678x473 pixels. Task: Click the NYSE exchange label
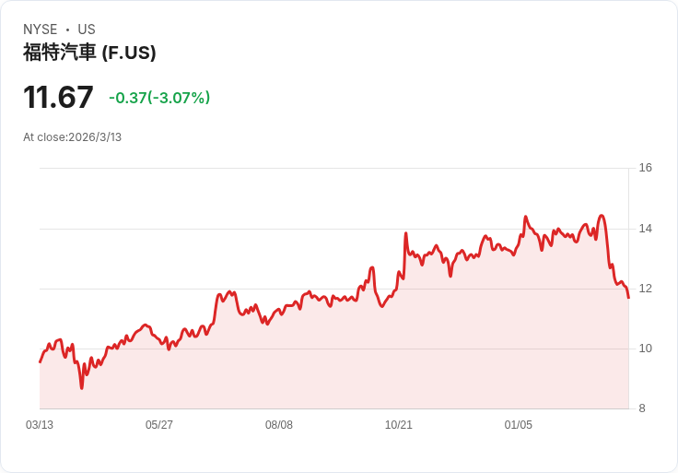coord(41,30)
